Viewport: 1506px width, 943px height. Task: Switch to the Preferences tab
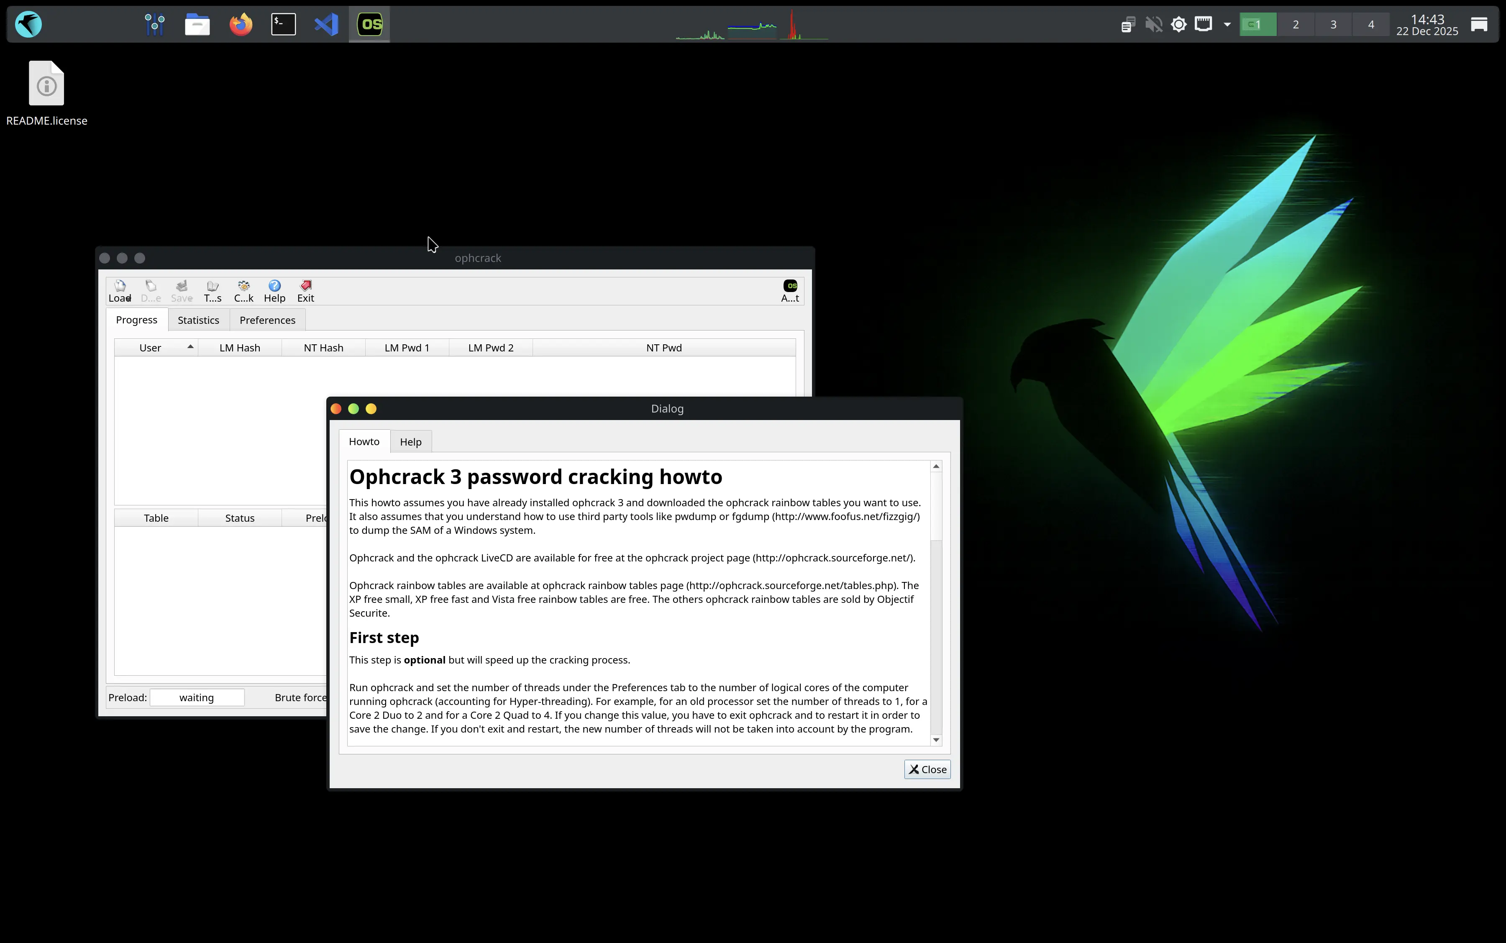click(267, 320)
